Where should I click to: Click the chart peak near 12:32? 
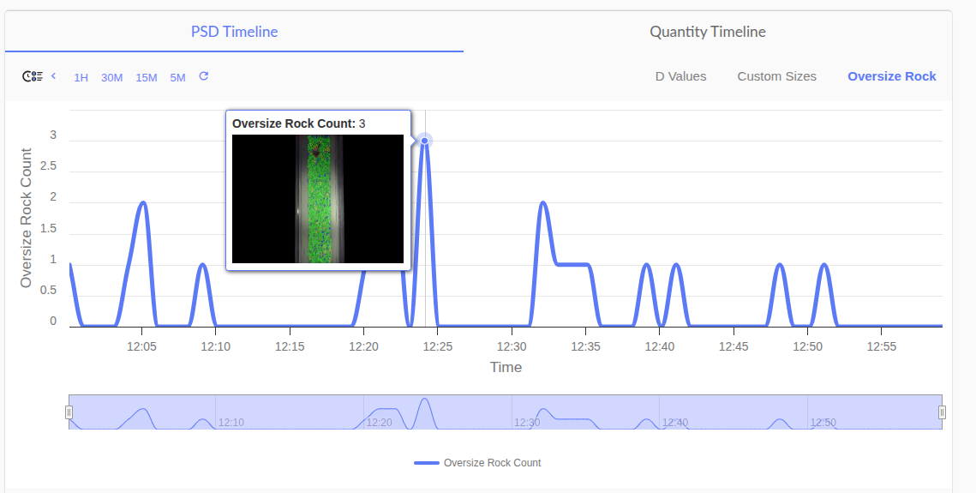point(542,203)
